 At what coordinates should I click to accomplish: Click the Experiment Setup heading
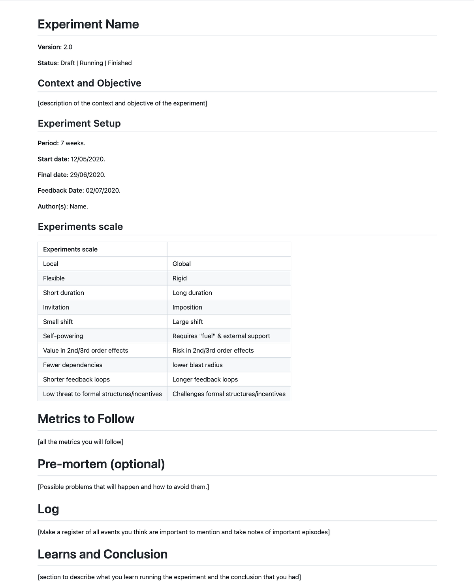pyautogui.click(x=79, y=124)
